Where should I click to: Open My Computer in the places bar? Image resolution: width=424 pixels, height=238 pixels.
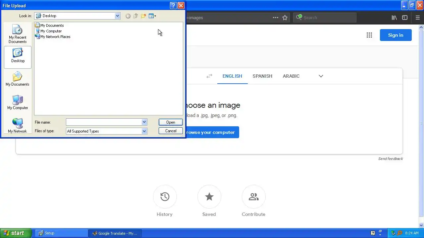coord(18,103)
